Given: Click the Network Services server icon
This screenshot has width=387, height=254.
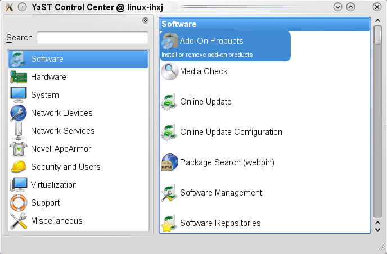Looking at the screenshot, I should coord(19,131).
